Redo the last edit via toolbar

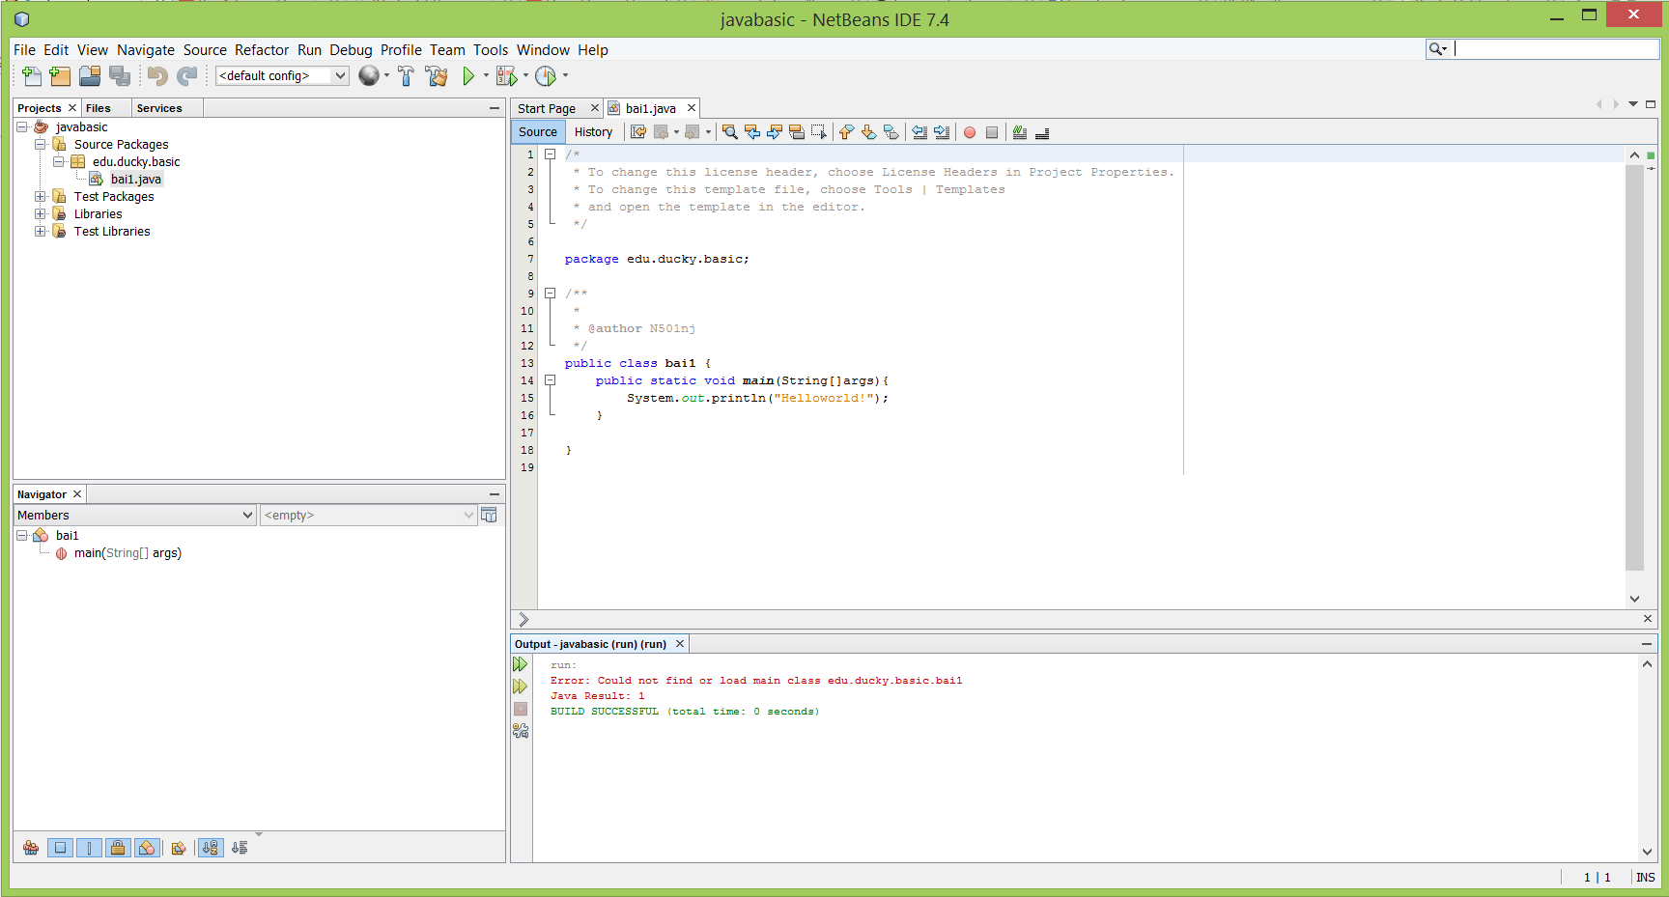[x=187, y=75]
